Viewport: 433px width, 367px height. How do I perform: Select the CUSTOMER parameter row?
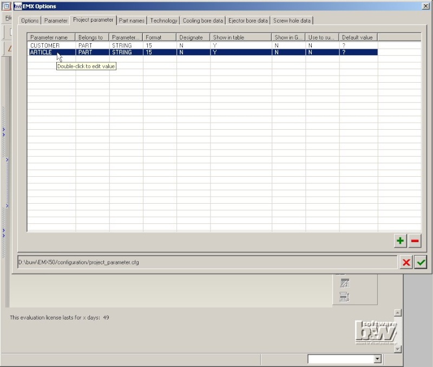[x=203, y=45]
